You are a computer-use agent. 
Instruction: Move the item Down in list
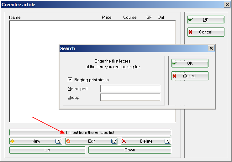[x=130, y=150]
